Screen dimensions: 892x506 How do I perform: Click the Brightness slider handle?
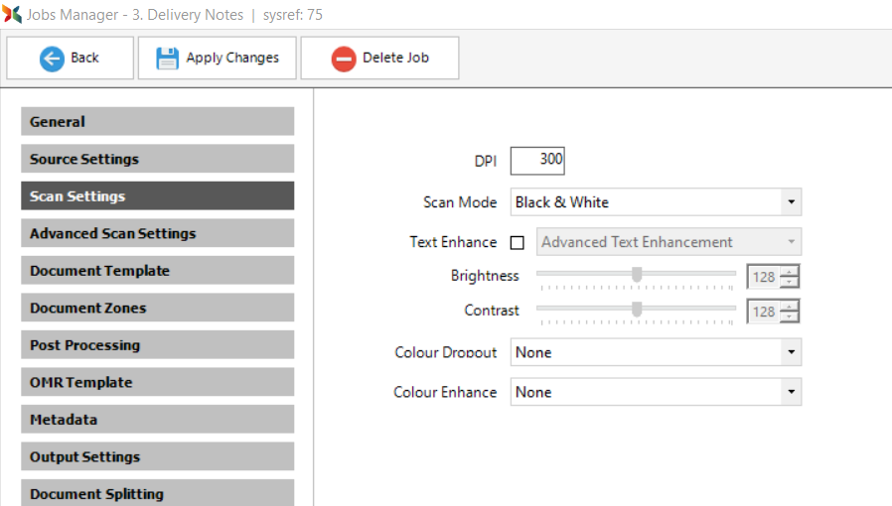(637, 274)
